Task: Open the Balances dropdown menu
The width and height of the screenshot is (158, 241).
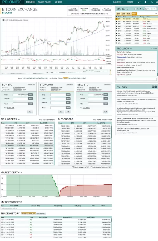Action: tap(118, 2)
